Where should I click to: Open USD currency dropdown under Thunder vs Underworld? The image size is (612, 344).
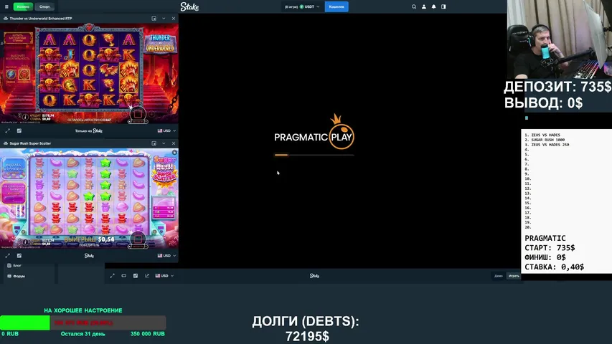166,130
